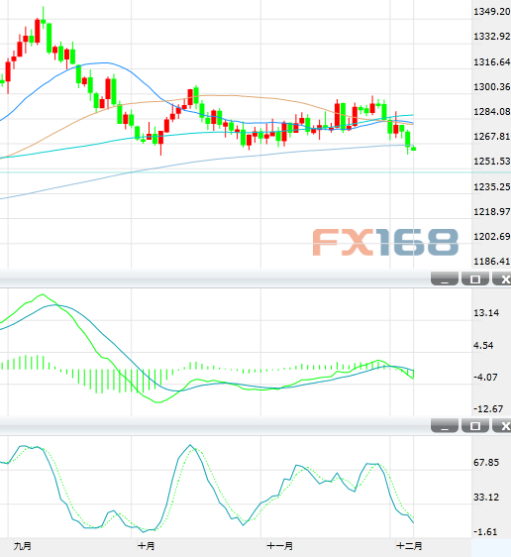Image resolution: width=511 pixels, height=557 pixels.
Task: Click the FX168 watermark logo
Action: point(385,242)
